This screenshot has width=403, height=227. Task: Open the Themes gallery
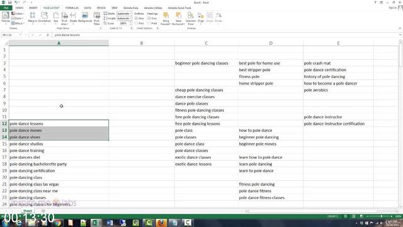pyautogui.click(x=6, y=18)
